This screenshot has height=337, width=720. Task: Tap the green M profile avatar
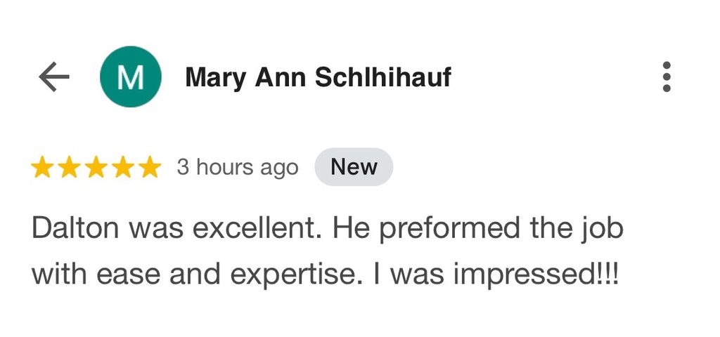coord(131,77)
